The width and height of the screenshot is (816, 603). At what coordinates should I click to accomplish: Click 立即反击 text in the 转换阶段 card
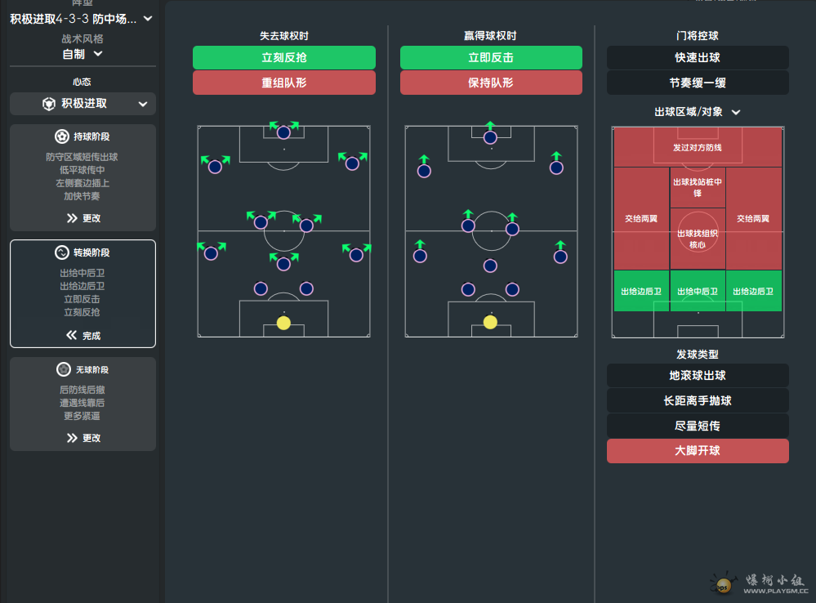82,299
